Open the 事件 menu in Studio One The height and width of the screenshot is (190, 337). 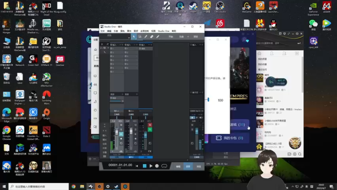point(129,31)
